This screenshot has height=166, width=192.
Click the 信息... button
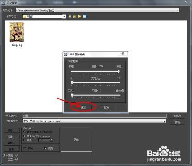[12, 143]
